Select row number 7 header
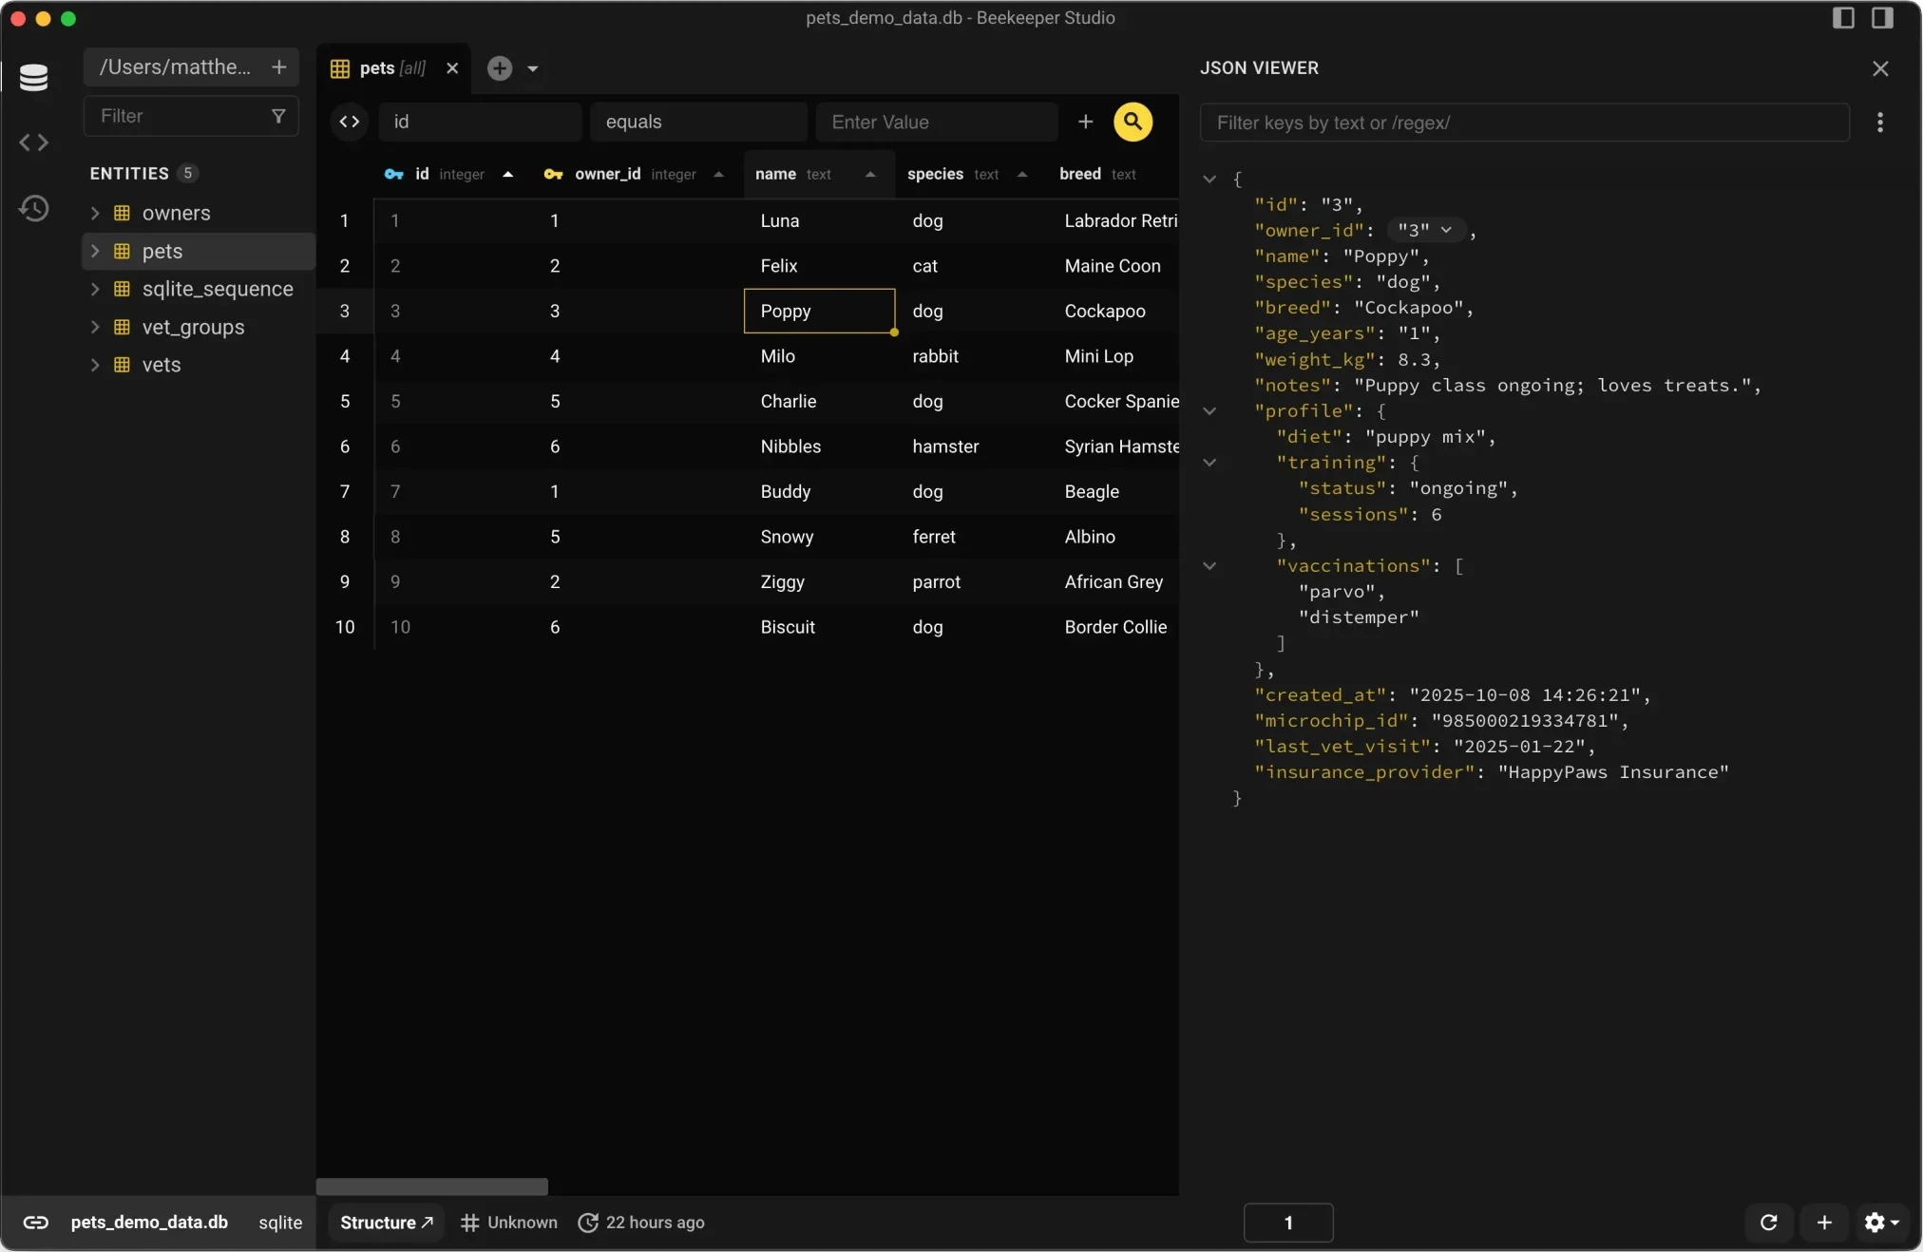This screenshot has width=1923, height=1252. click(345, 491)
